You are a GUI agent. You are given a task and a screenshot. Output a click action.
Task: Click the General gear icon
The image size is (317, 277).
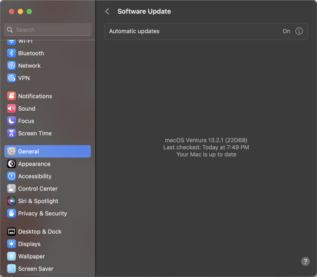tap(11, 151)
